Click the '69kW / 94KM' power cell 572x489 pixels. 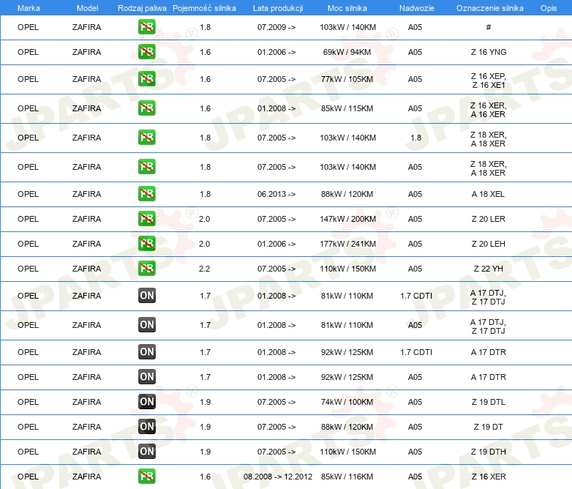click(347, 52)
